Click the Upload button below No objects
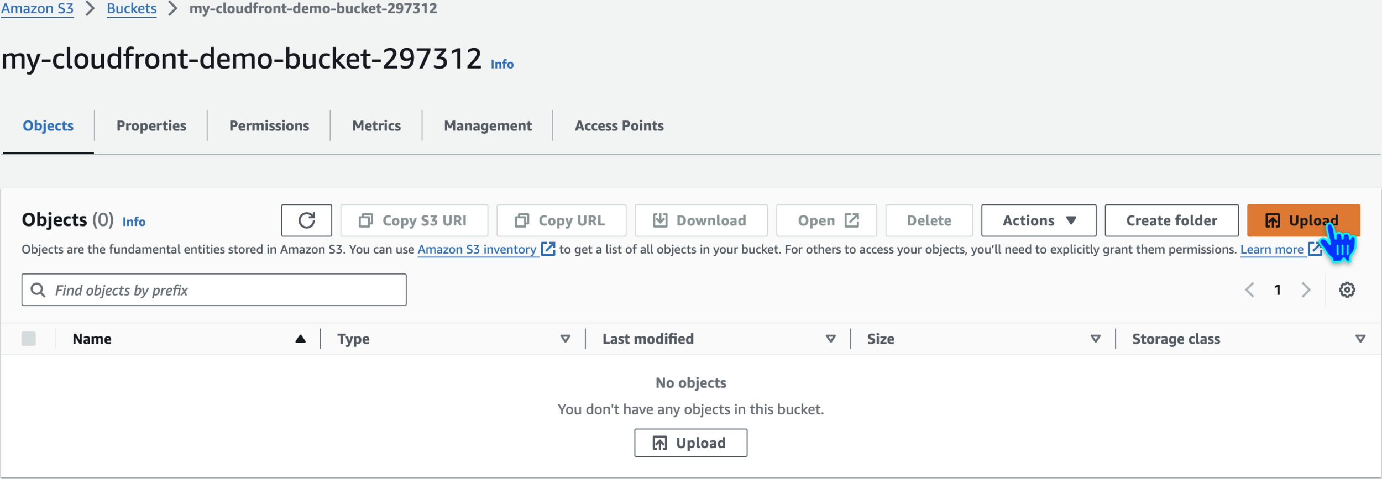 pyautogui.click(x=690, y=443)
